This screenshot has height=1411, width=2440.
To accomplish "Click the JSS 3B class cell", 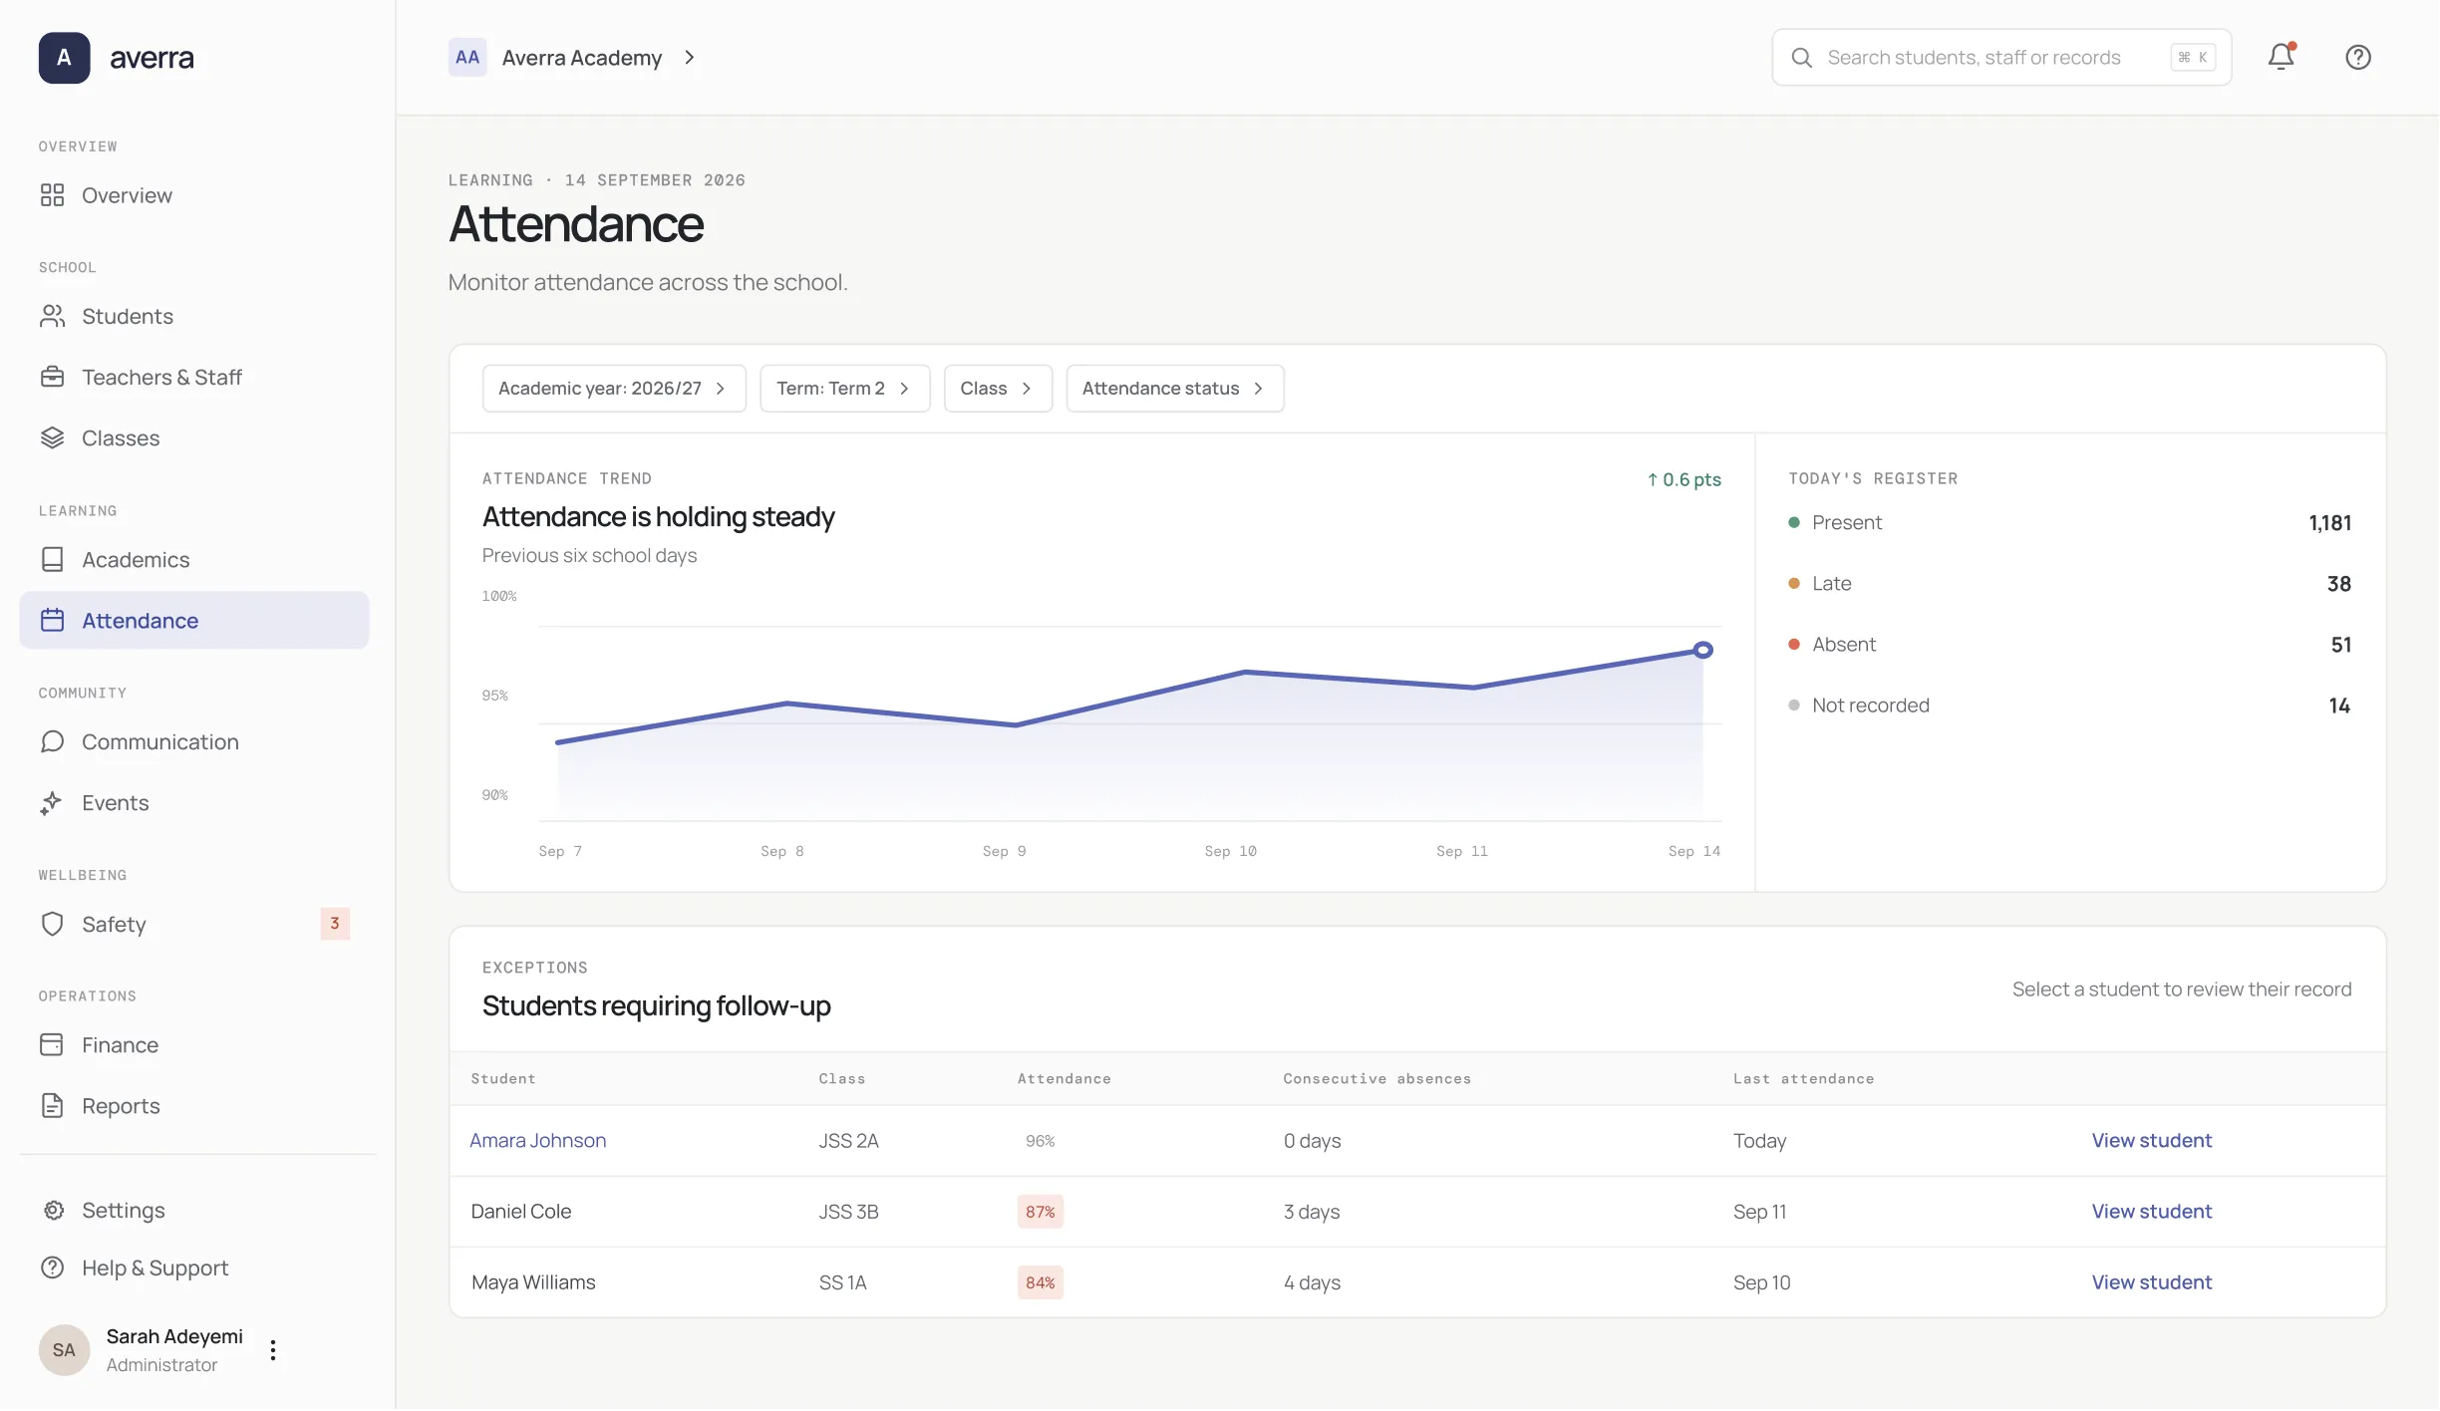I will click(x=849, y=1211).
